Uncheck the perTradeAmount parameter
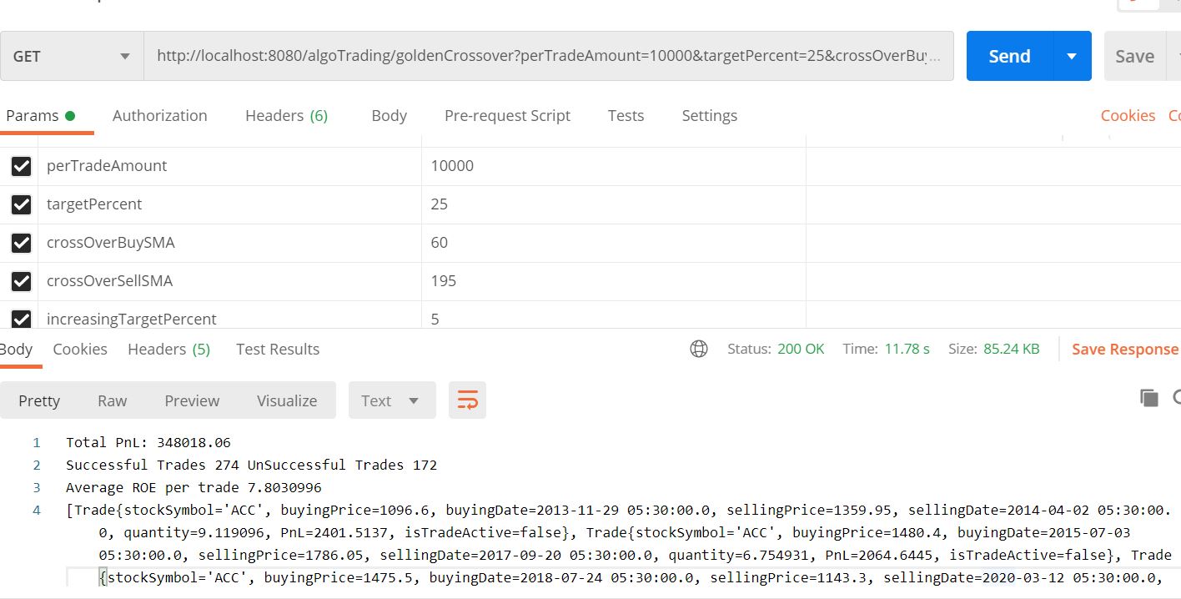This screenshot has width=1181, height=599. (x=20, y=166)
